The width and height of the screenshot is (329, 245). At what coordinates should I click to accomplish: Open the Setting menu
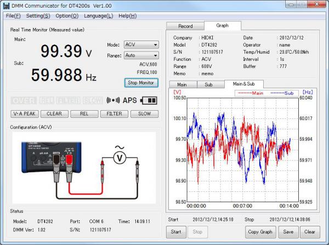(x=38, y=16)
